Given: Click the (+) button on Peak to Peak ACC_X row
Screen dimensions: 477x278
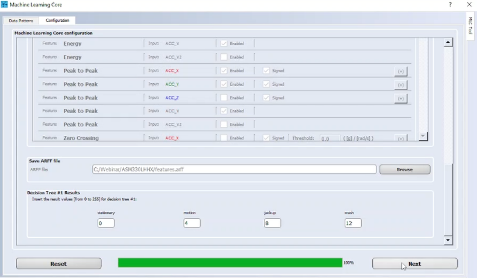Looking at the screenshot, I should 401,71.
